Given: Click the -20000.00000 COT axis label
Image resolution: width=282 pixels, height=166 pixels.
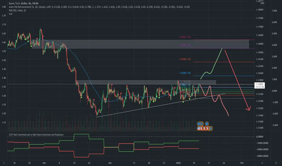Looking at the screenshot, I should [262, 149].
